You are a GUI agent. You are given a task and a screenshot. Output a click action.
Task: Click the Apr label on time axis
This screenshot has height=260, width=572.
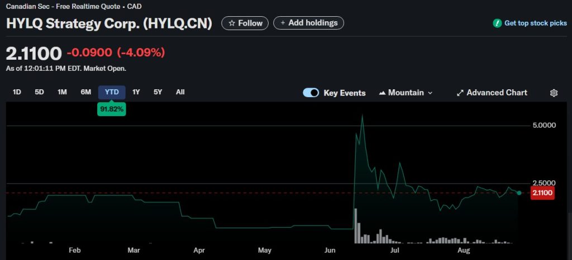click(199, 251)
